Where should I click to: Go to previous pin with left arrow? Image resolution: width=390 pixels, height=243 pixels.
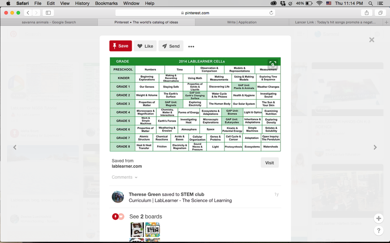[15, 147]
